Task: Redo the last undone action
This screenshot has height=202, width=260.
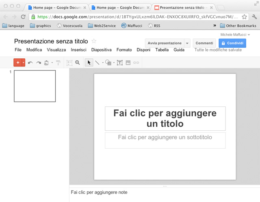Action: click(x=39, y=63)
